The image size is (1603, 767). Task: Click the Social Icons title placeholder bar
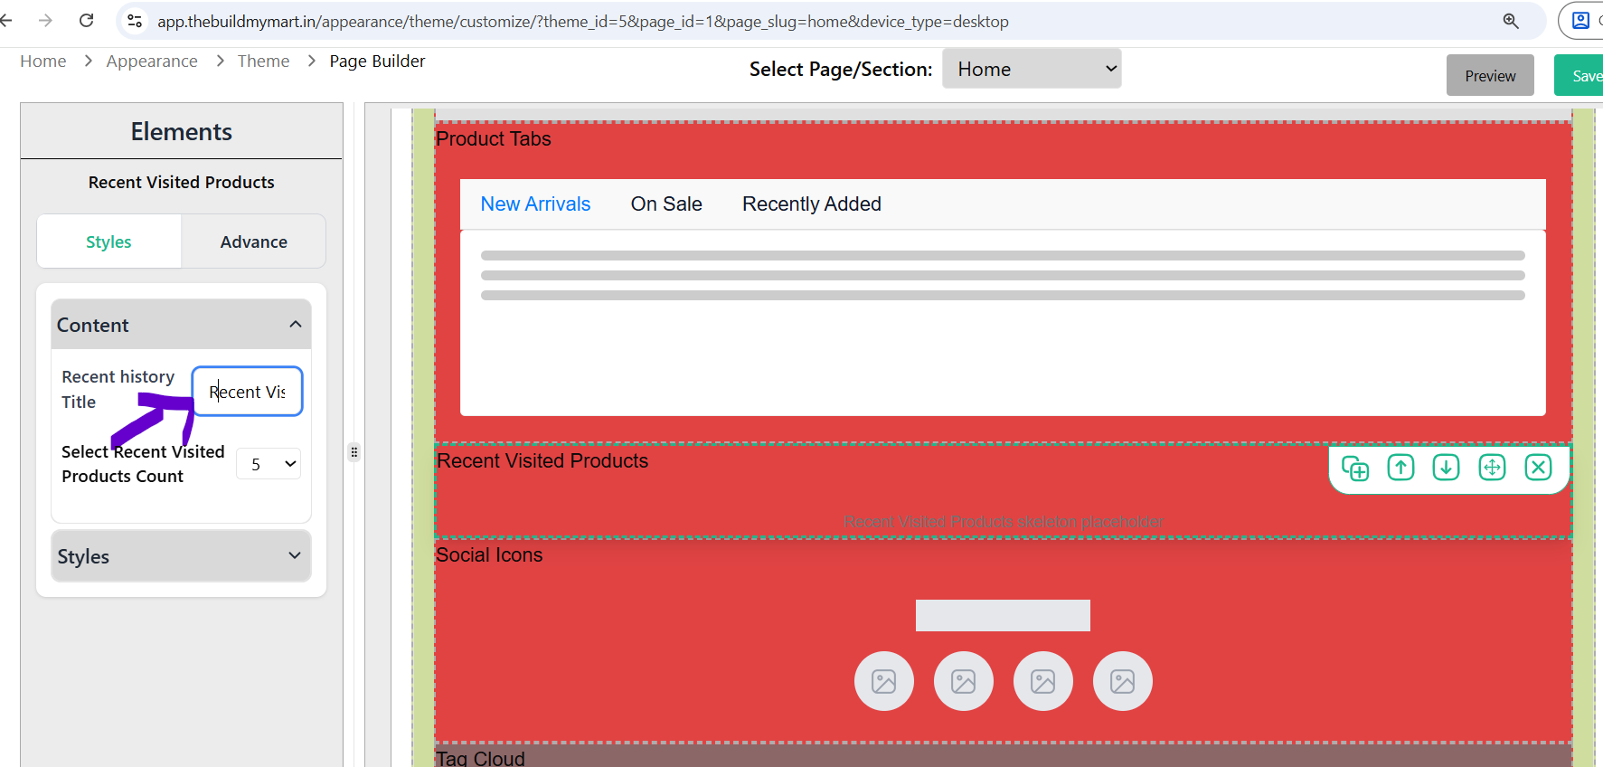1003,615
